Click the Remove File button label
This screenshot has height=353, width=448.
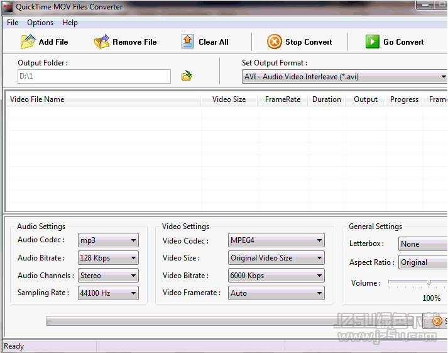pyautogui.click(x=134, y=42)
